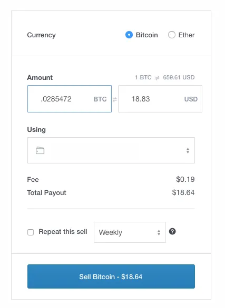Click the Weekly dropdown arrow stepper

pyautogui.click(x=159, y=232)
